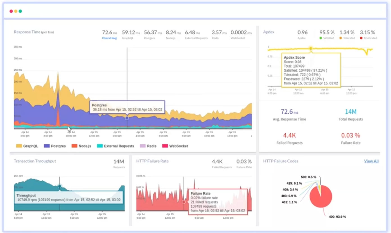391x233 pixels.
Task: Click the 500: 0.5 % failure code label
Action: [x=309, y=177]
